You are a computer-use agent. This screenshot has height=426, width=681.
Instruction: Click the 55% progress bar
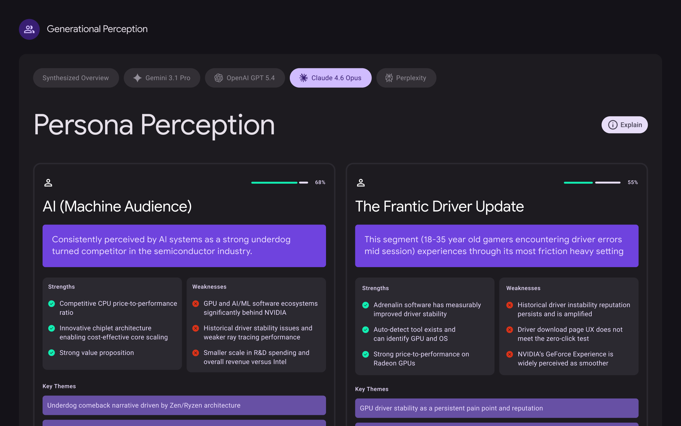(x=592, y=182)
